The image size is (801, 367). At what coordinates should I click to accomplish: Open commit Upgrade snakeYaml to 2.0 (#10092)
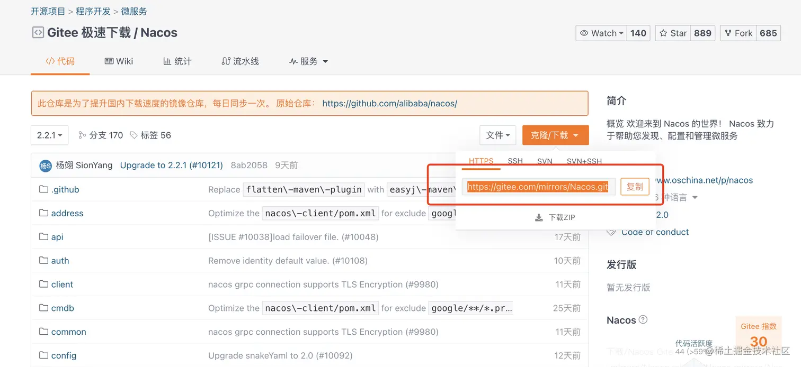280,356
